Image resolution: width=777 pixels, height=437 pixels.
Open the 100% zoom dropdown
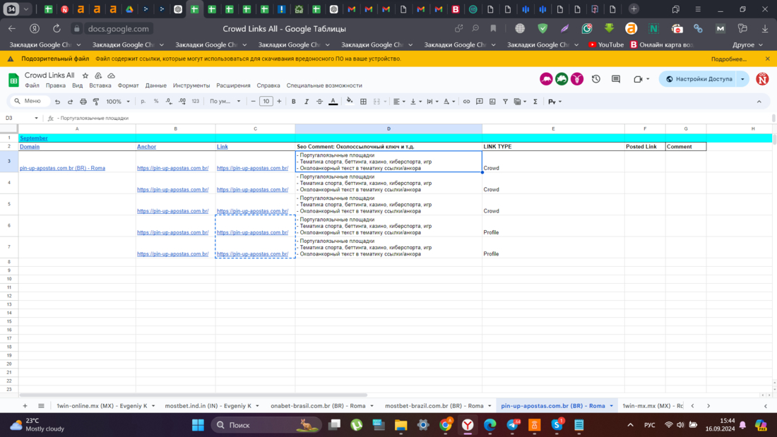point(117,102)
